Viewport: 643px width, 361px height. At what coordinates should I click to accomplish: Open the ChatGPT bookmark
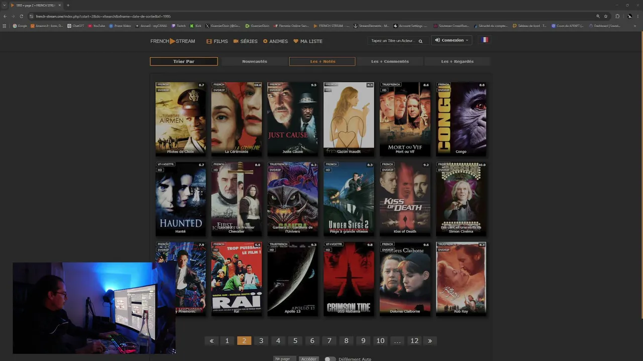click(x=76, y=26)
